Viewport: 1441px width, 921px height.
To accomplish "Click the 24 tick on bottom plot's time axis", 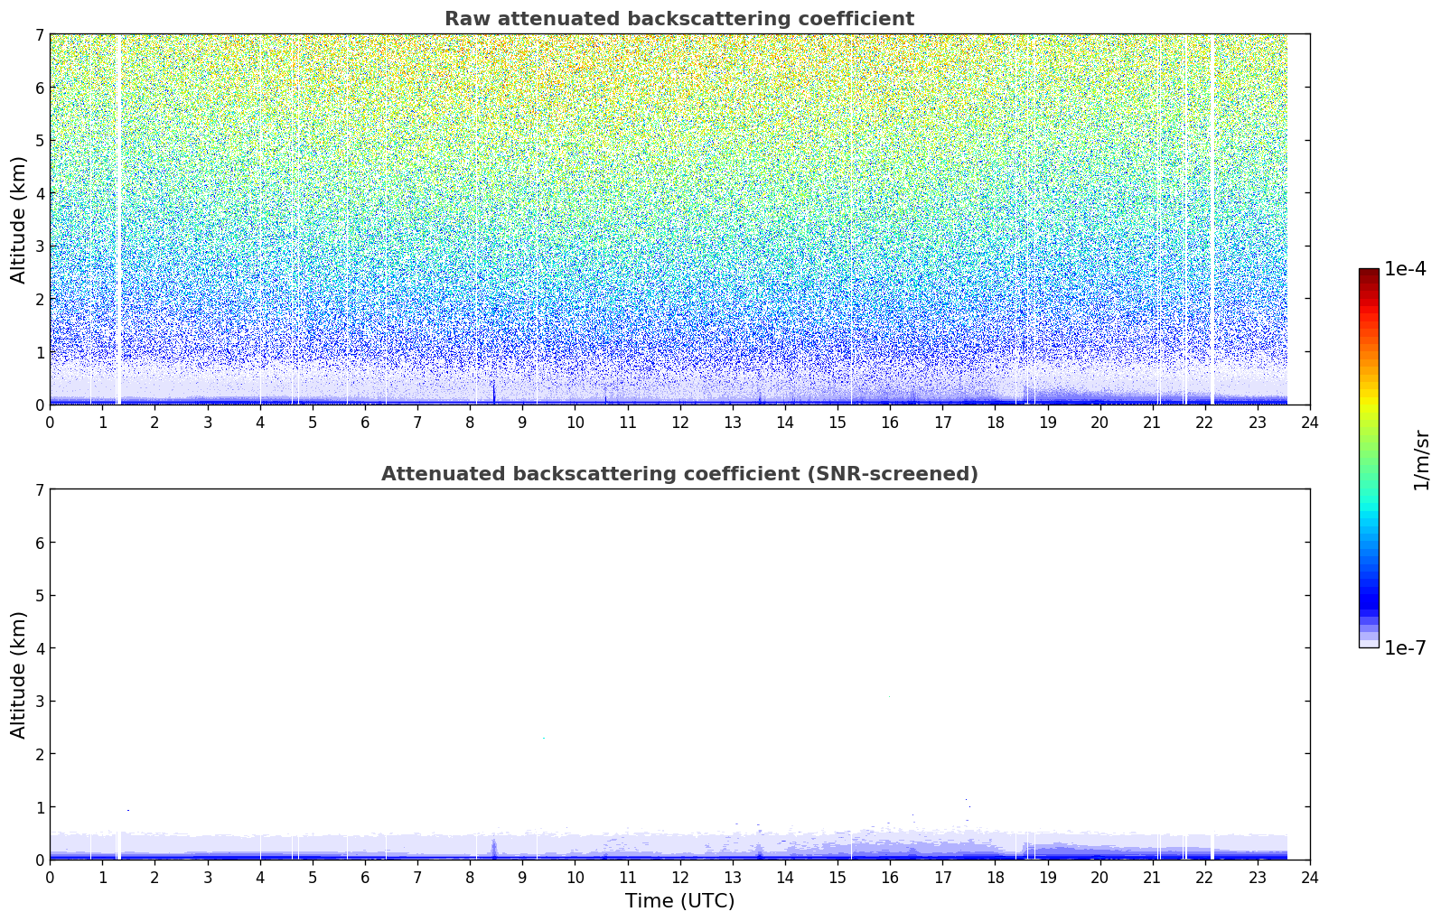I will [1310, 877].
